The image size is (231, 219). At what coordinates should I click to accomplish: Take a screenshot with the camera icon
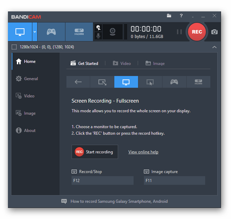214,32
